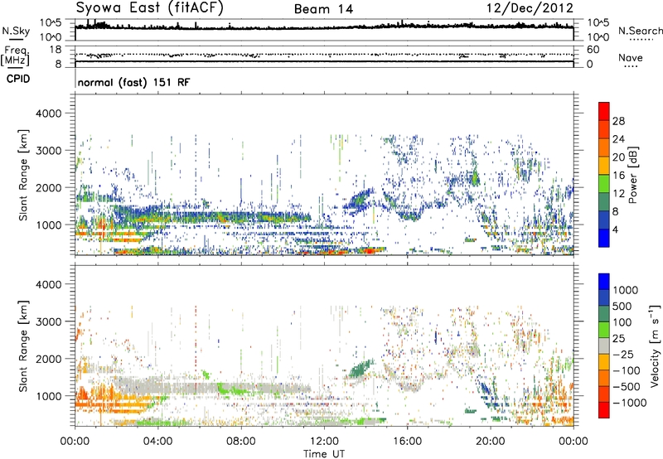Click the '16:00' time tick label
663x459 pixels.
coord(407,442)
